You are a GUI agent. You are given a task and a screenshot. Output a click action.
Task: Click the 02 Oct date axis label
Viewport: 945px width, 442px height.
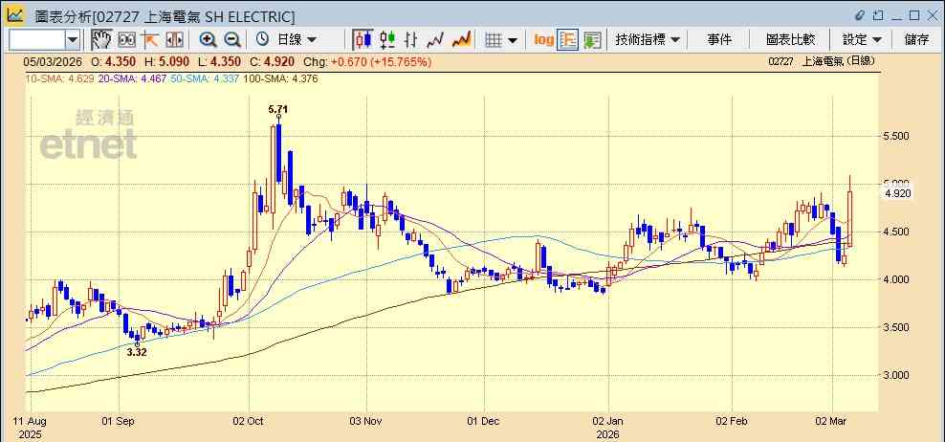click(249, 420)
